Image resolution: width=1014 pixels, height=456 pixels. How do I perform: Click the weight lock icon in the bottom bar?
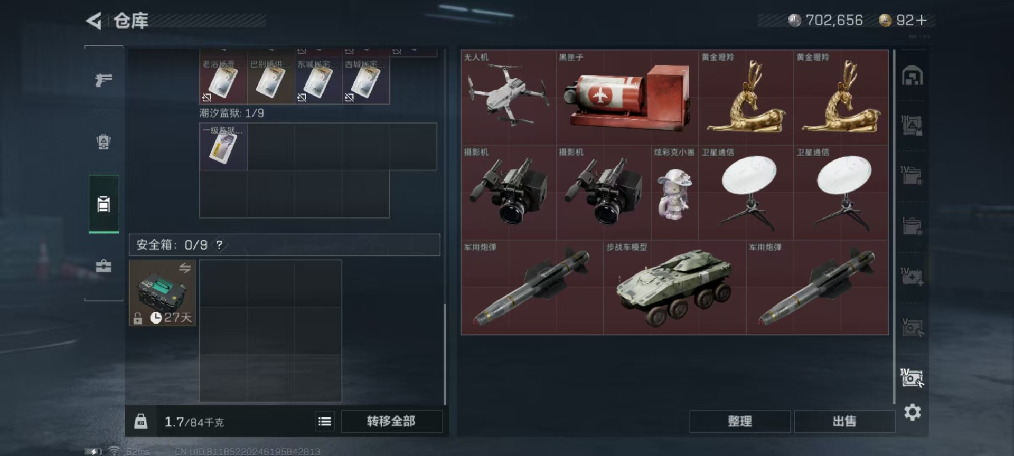140,421
